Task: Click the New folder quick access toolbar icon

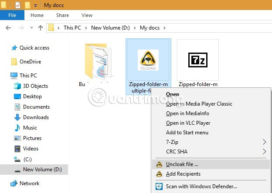Action: click(x=27, y=5)
